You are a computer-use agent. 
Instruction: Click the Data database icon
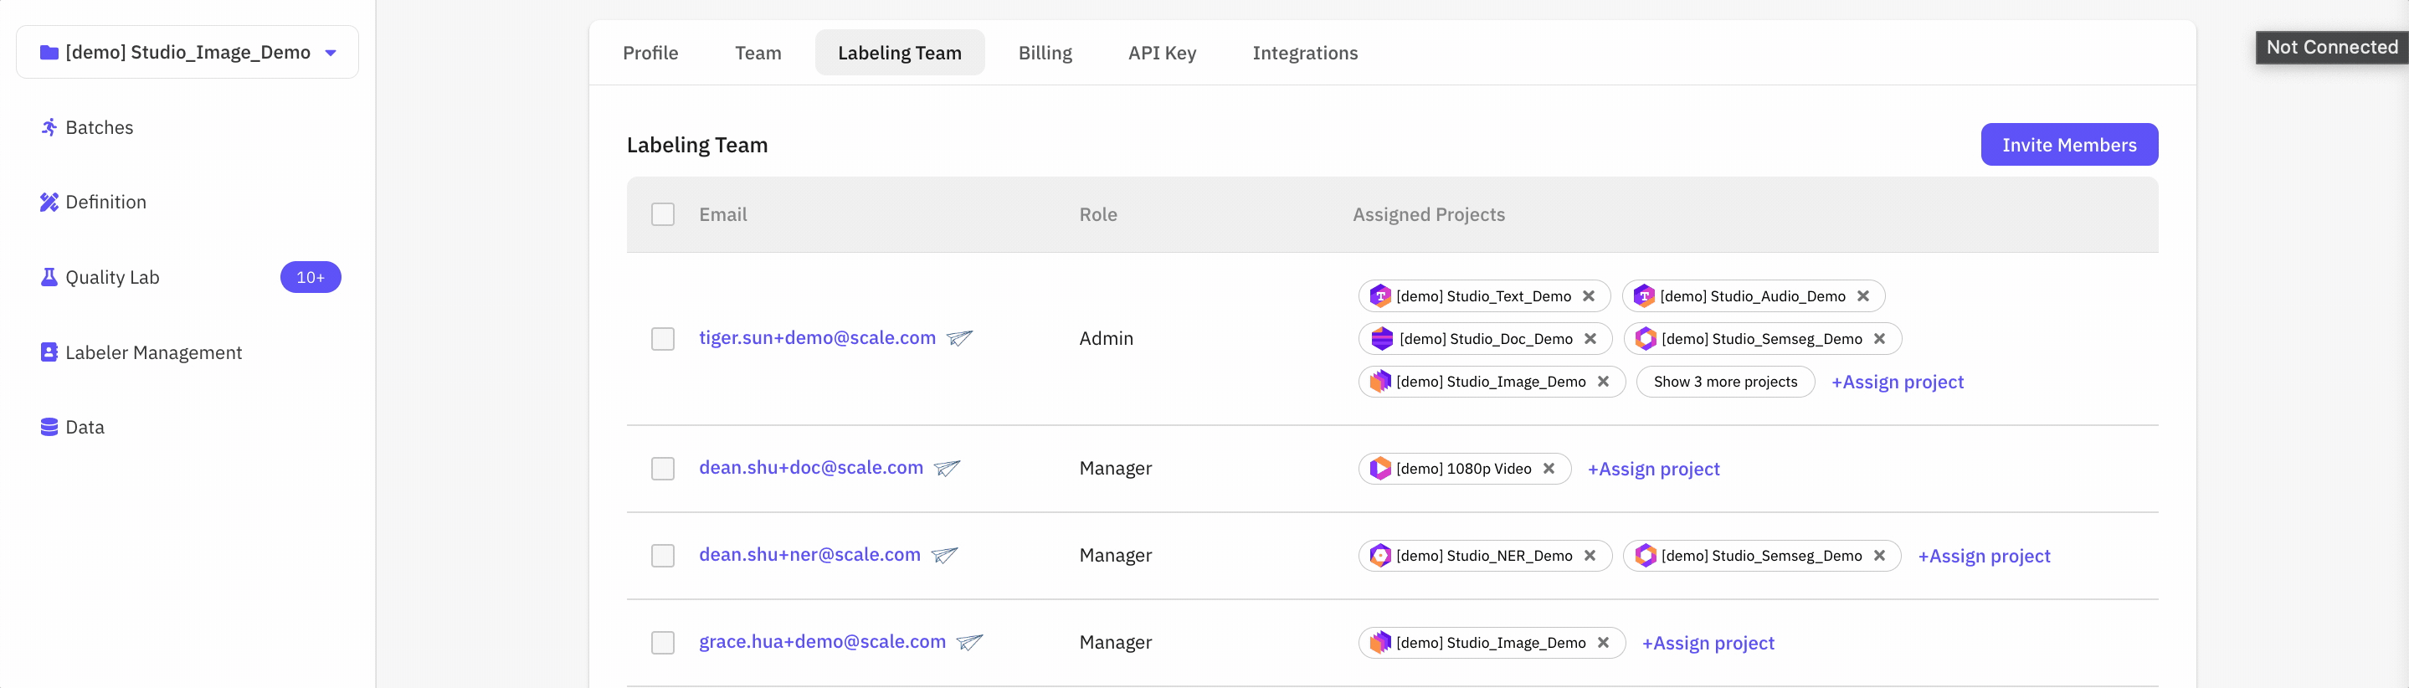[x=49, y=427]
